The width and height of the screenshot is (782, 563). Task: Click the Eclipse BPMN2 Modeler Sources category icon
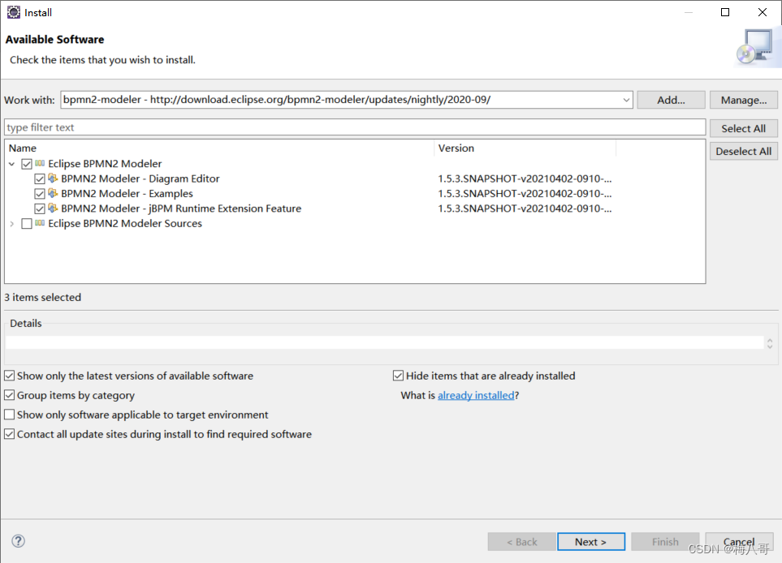(39, 223)
